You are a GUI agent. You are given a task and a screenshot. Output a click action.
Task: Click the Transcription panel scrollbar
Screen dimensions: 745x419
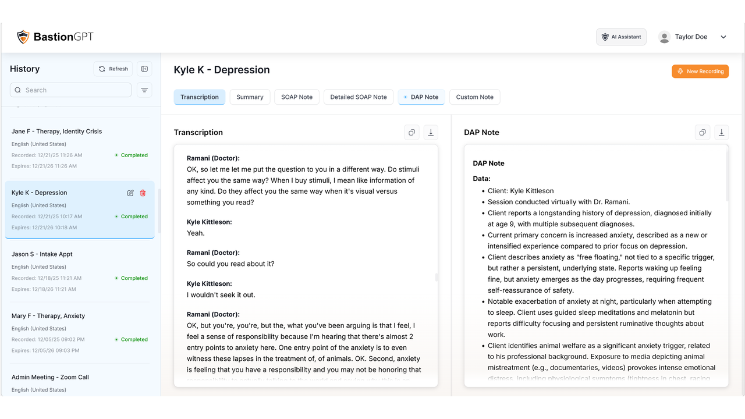coord(437,278)
